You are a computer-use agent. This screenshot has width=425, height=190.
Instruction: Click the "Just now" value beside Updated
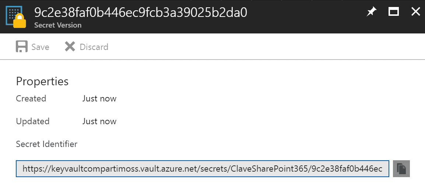(x=99, y=121)
